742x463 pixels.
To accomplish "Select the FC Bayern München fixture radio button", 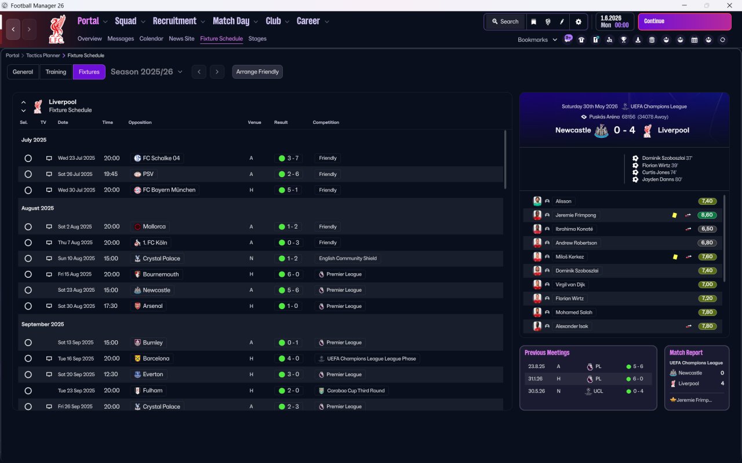I will [x=28, y=190].
